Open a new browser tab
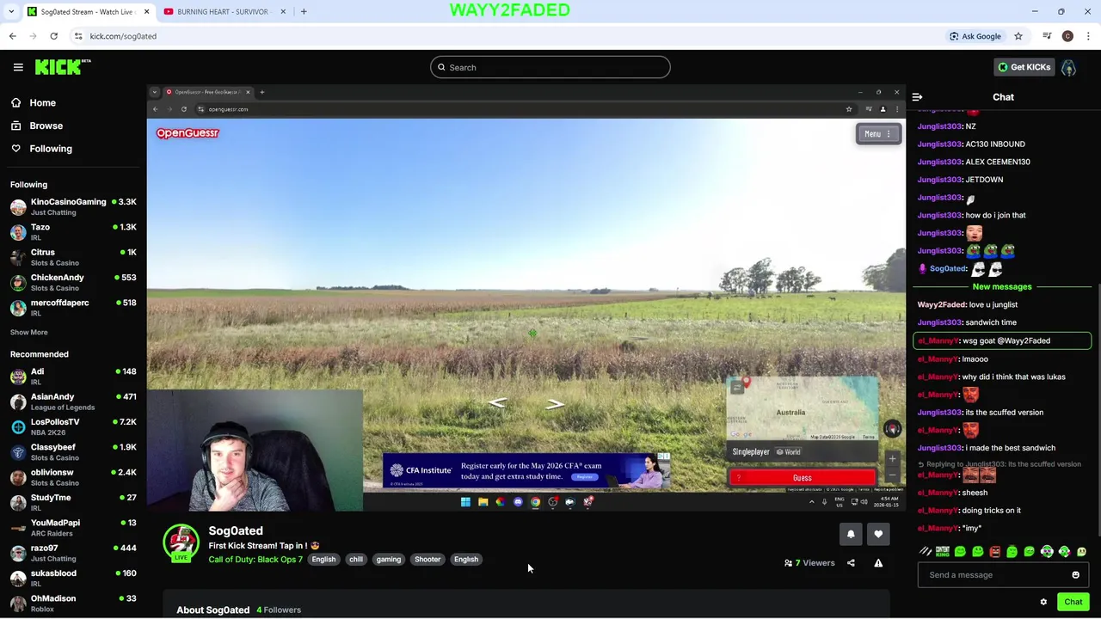 [x=304, y=11]
